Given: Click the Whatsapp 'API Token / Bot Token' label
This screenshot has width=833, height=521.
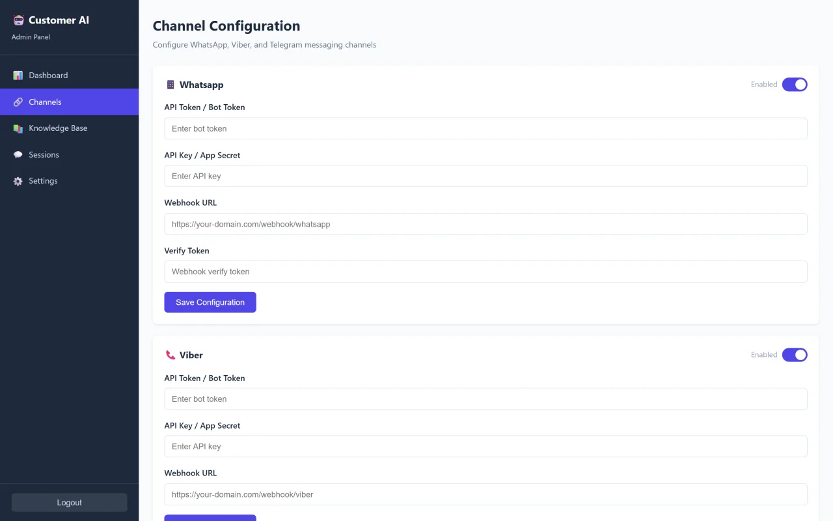Looking at the screenshot, I should pyautogui.click(x=204, y=107).
